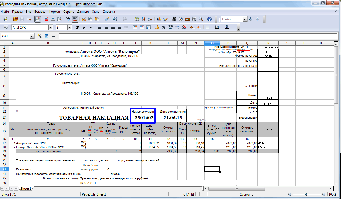This screenshot has width=341, height=199.
Task: Expand the Name Box dropdown
Action: tap(32, 36)
